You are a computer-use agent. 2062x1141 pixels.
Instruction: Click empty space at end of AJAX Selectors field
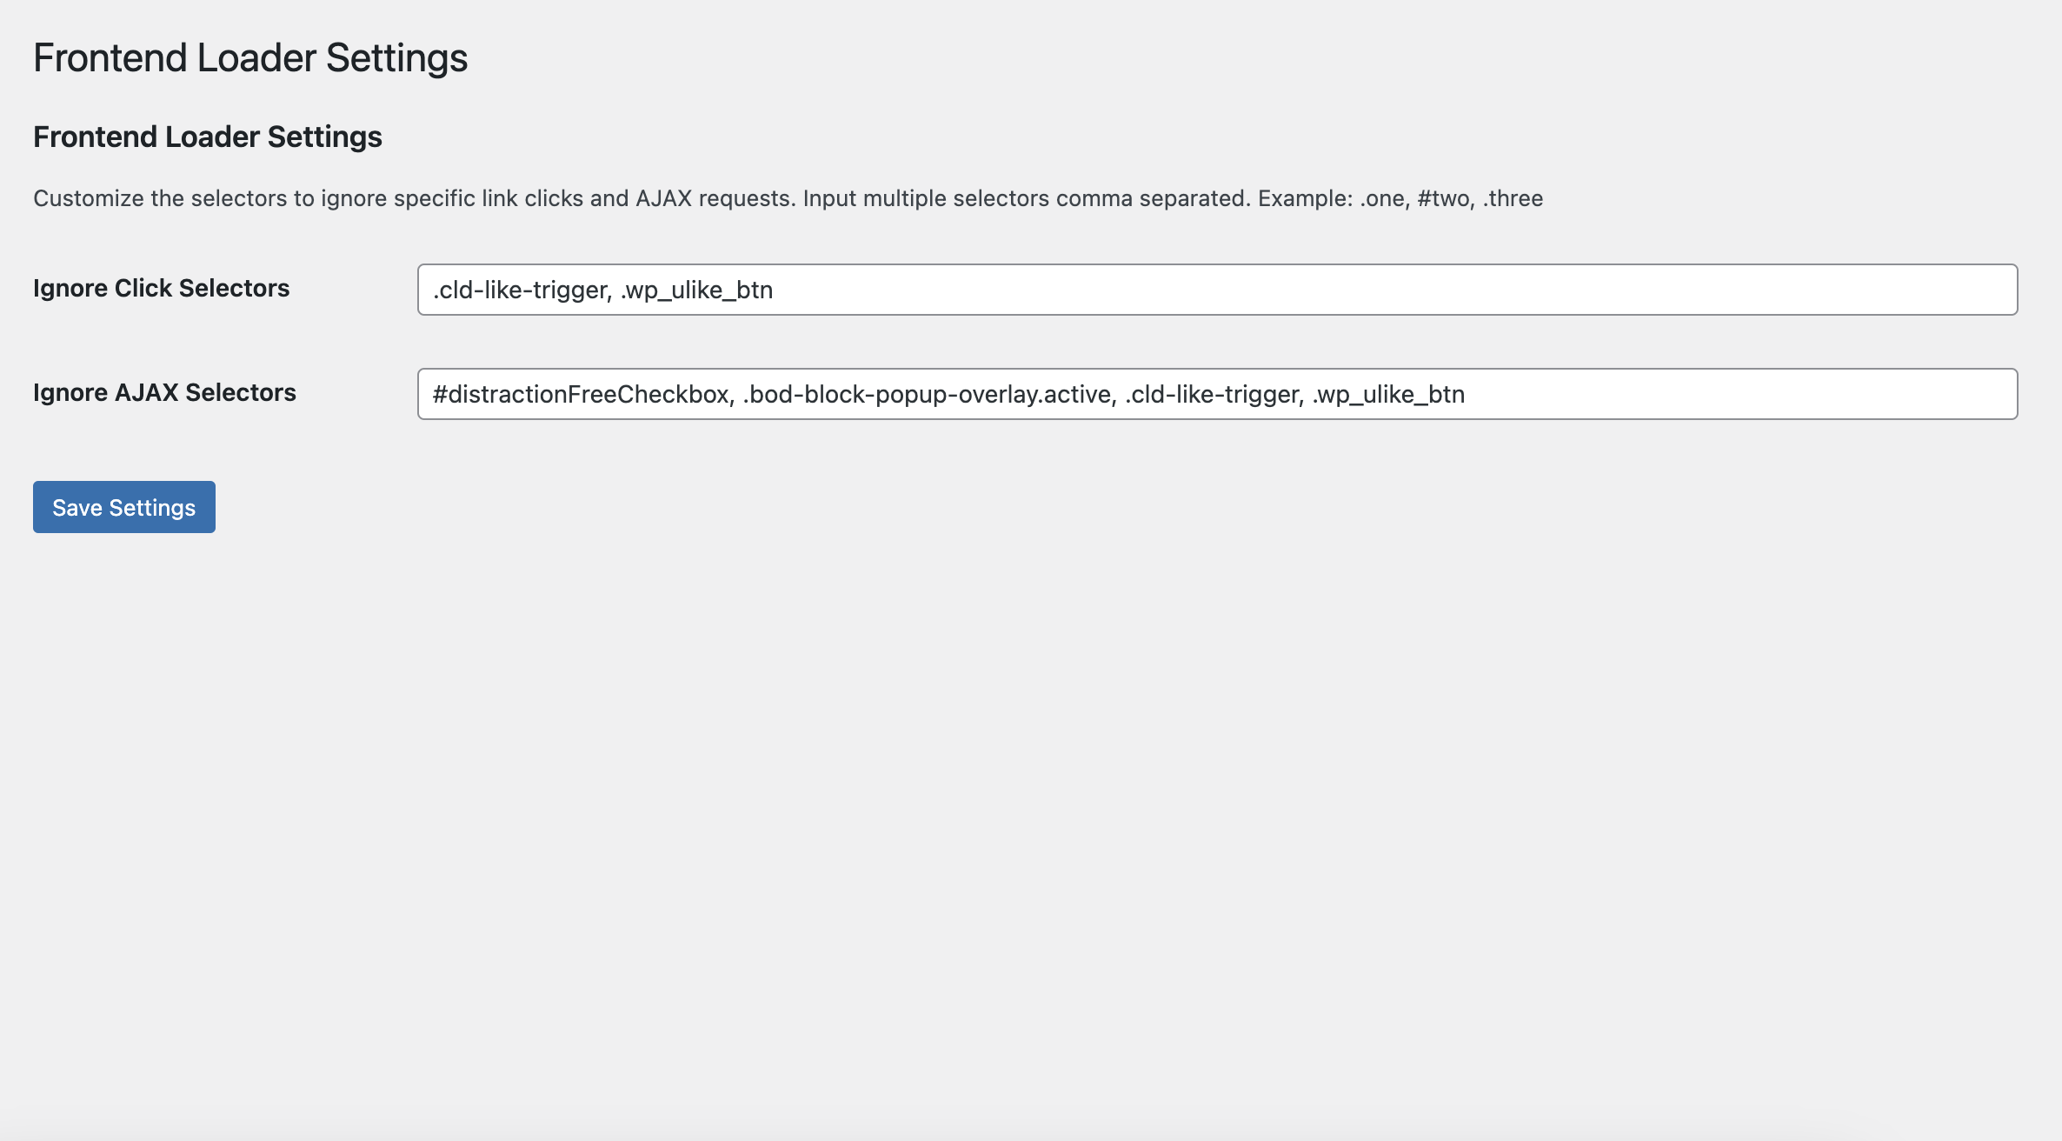tap(1739, 394)
